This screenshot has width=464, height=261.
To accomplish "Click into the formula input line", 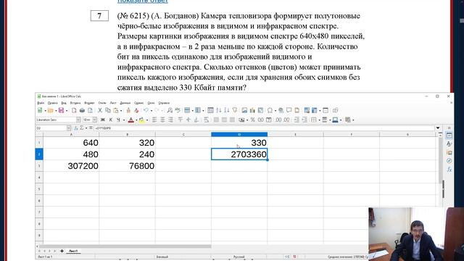I will pos(265,128).
